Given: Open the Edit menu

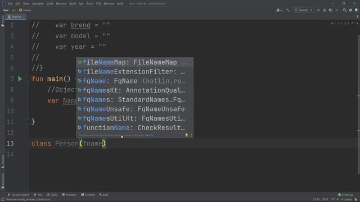Looking at the screenshot, I should click(17, 4).
